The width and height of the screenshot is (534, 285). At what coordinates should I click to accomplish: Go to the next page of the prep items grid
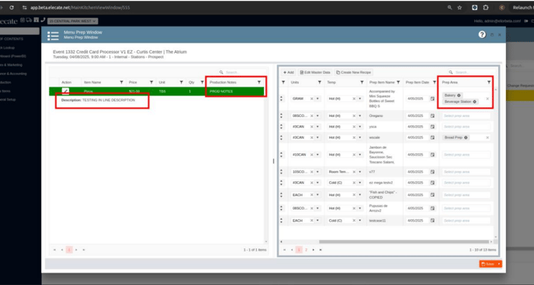pyautogui.click(x=314, y=250)
